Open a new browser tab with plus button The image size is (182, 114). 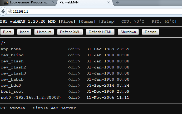[x=117, y=2]
